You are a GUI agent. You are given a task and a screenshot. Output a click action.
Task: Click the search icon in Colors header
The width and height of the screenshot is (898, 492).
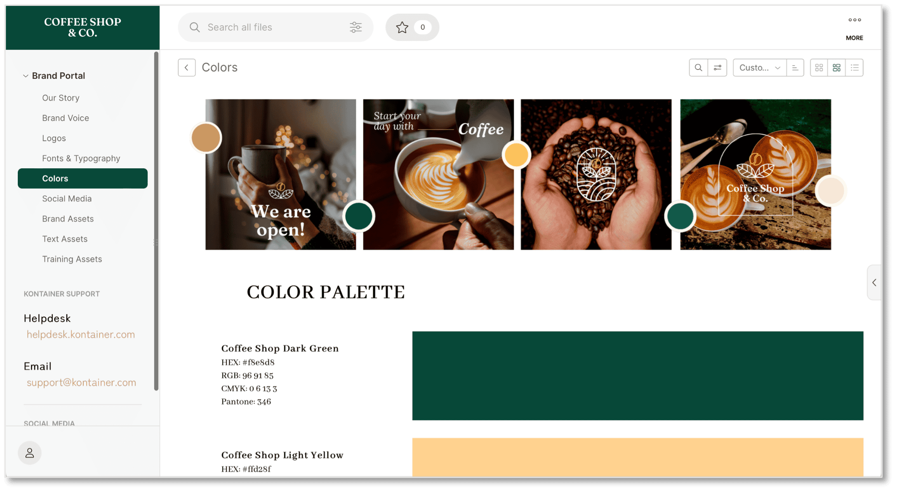tap(698, 67)
